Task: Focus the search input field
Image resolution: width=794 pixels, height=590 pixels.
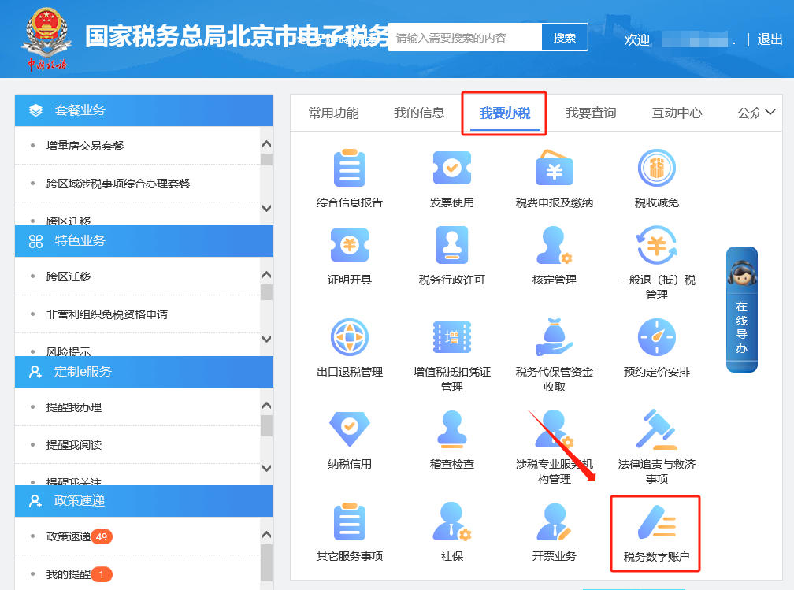Action: pyautogui.click(x=465, y=38)
